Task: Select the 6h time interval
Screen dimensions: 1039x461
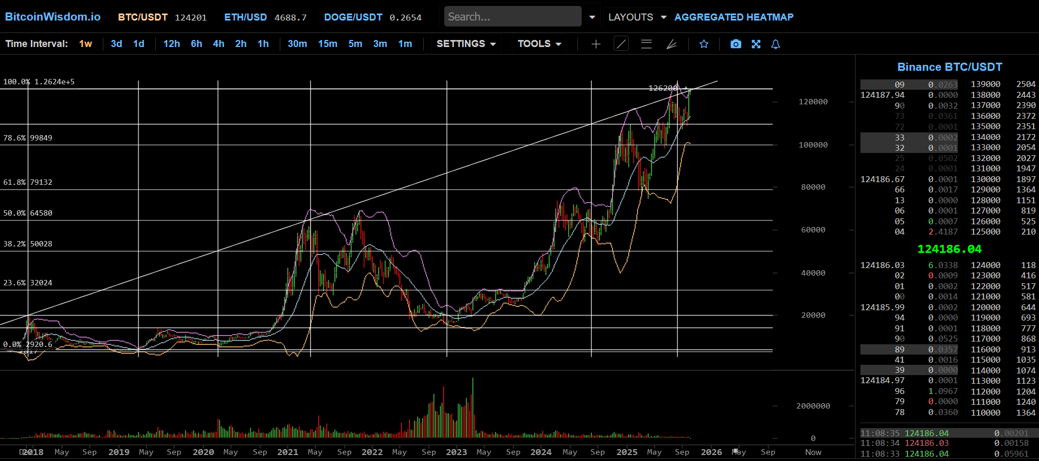Action: (x=196, y=44)
